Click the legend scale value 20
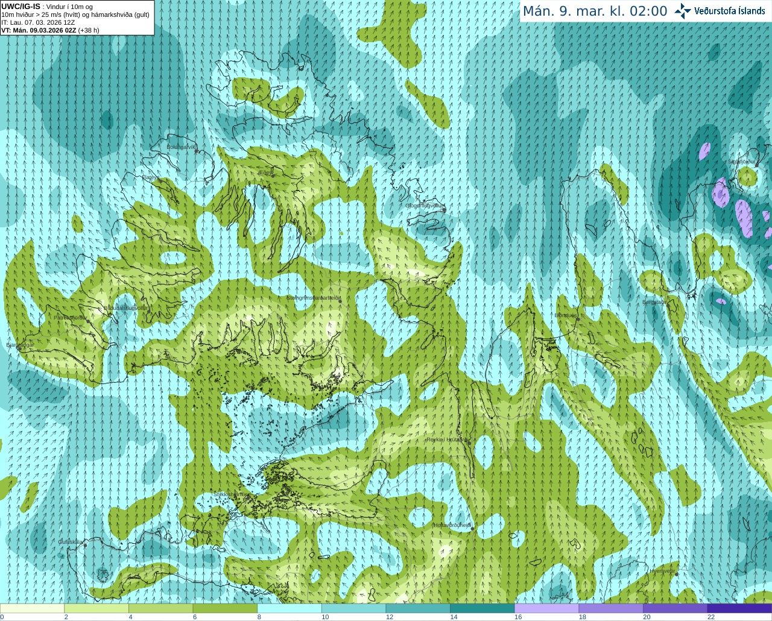 [x=647, y=617]
